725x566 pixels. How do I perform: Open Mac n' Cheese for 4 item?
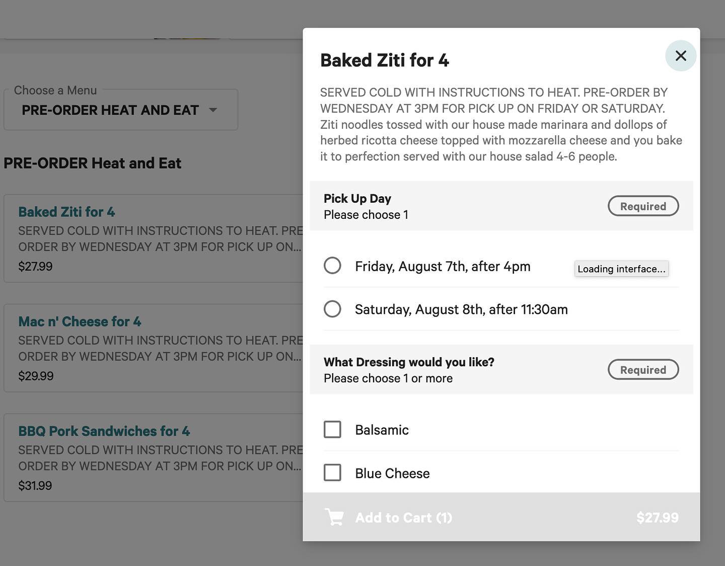point(80,322)
